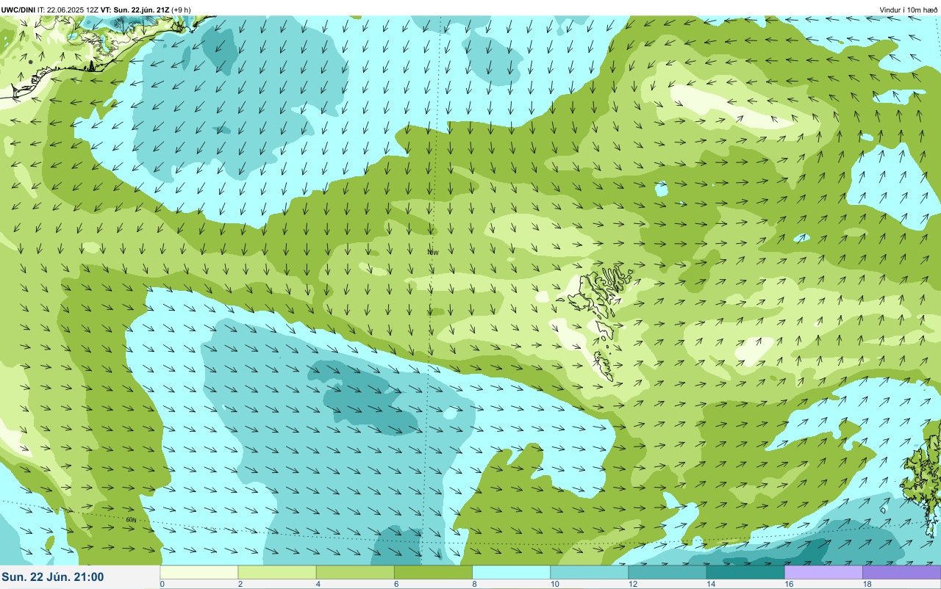Click the lavender 16–18 legend swatch
941x589 pixels.
(823, 572)
